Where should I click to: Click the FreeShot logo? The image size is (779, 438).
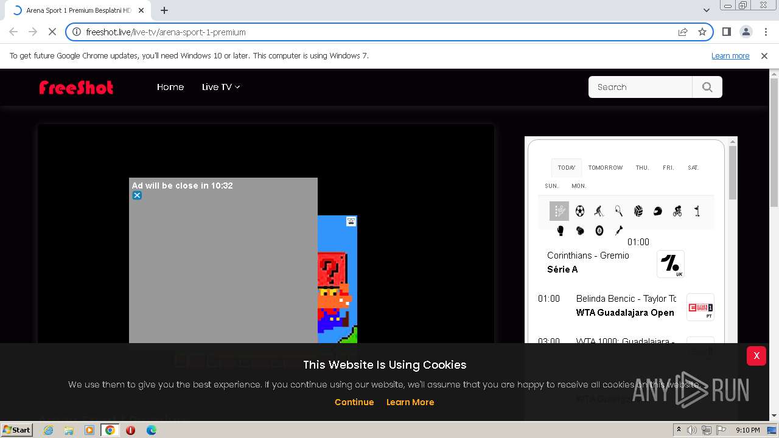pyautogui.click(x=76, y=88)
